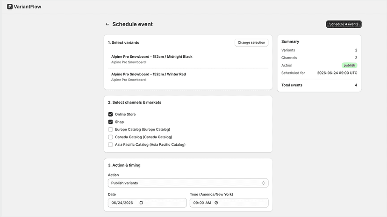387x217 pixels.
Task: Open the calendar picker icon in Date field
Action: click(x=141, y=203)
